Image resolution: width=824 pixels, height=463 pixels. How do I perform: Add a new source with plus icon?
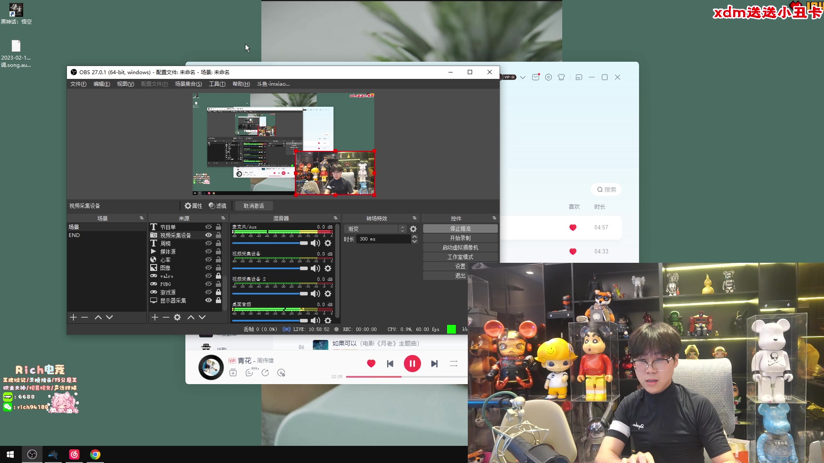155,317
